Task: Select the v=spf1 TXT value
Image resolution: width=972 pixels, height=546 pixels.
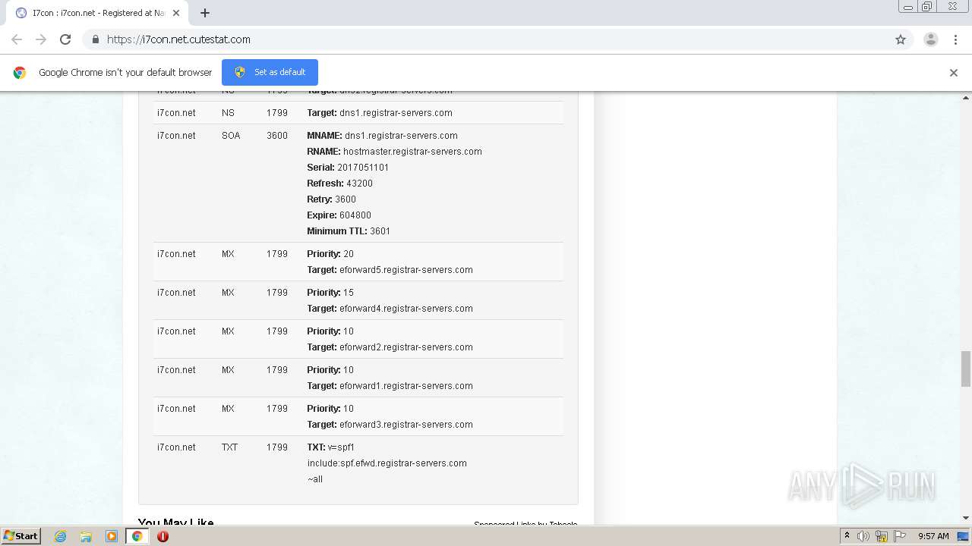Action: click(341, 447)
